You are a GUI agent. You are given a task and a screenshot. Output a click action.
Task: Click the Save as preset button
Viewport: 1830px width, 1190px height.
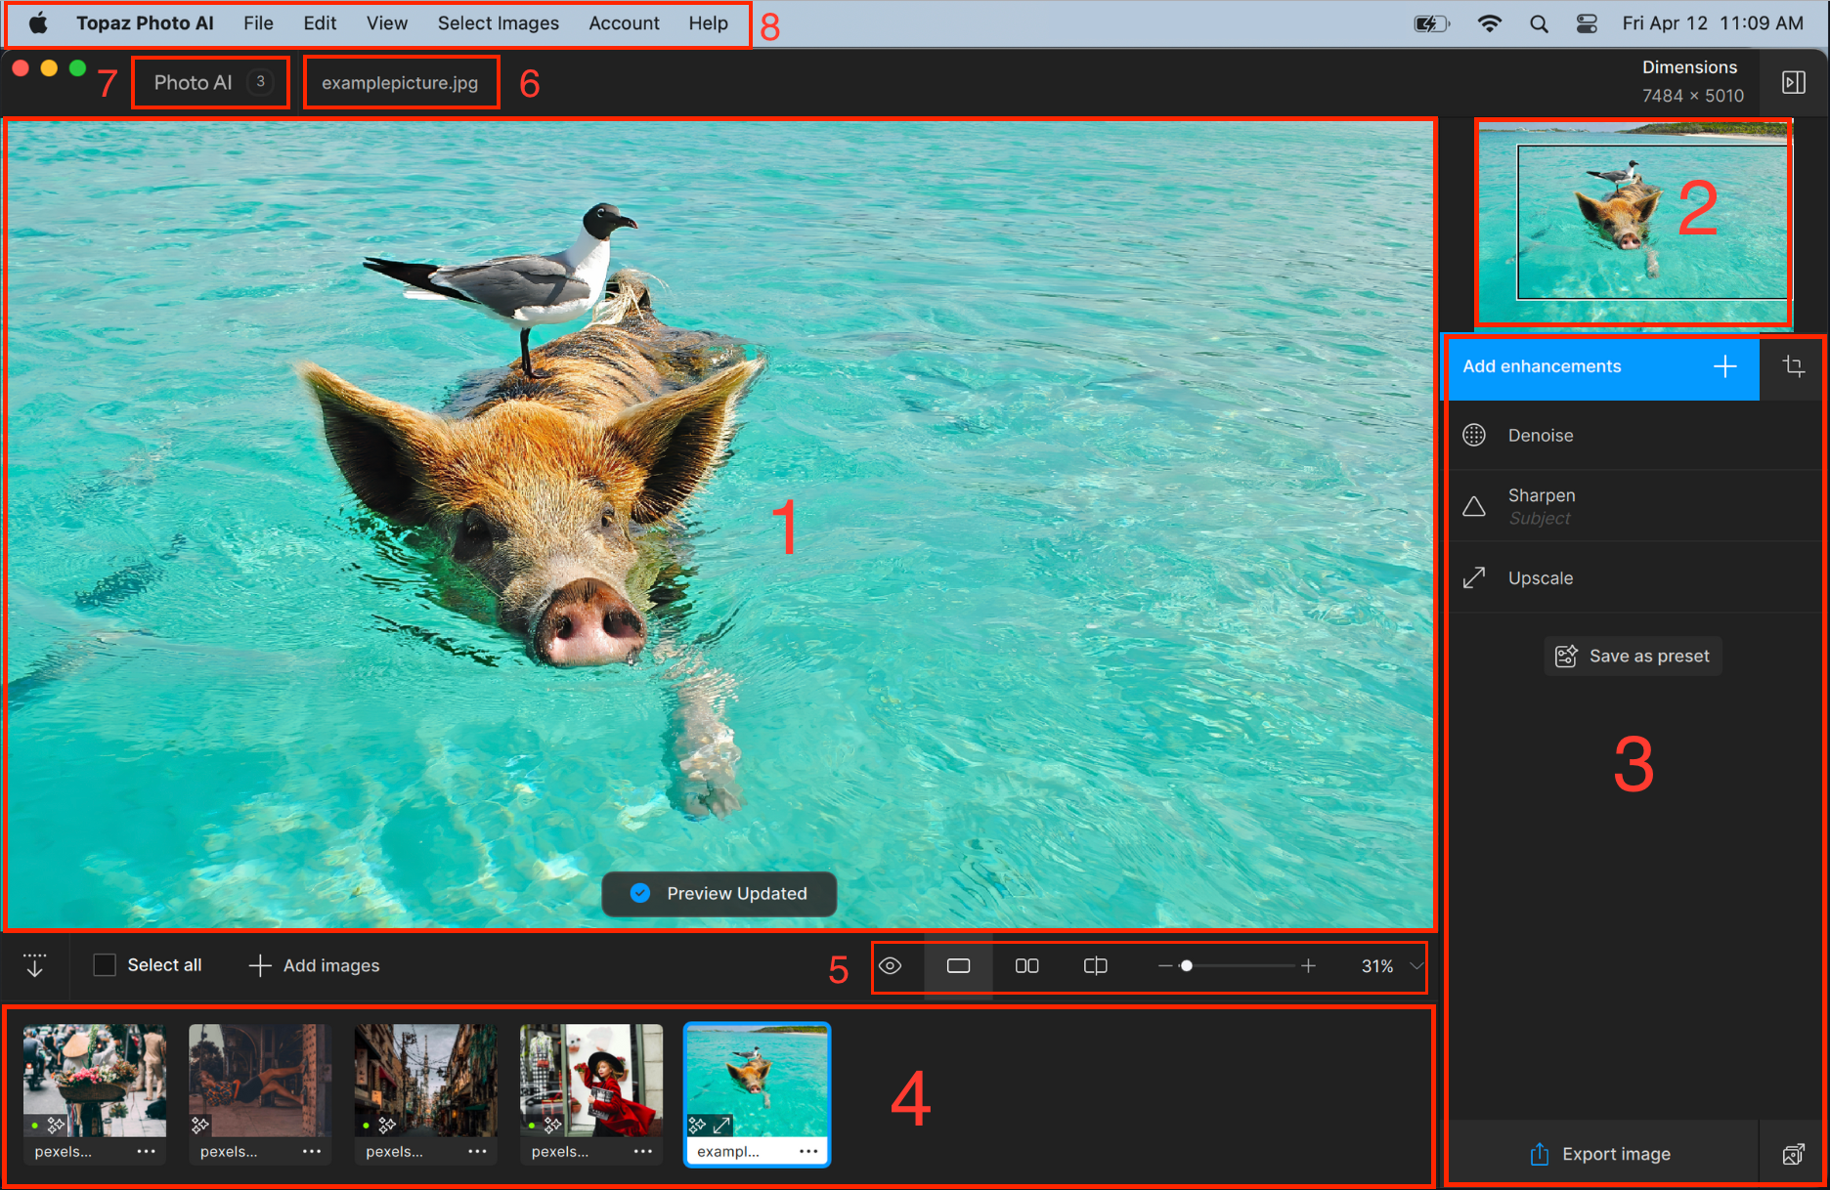[1633, 656]
